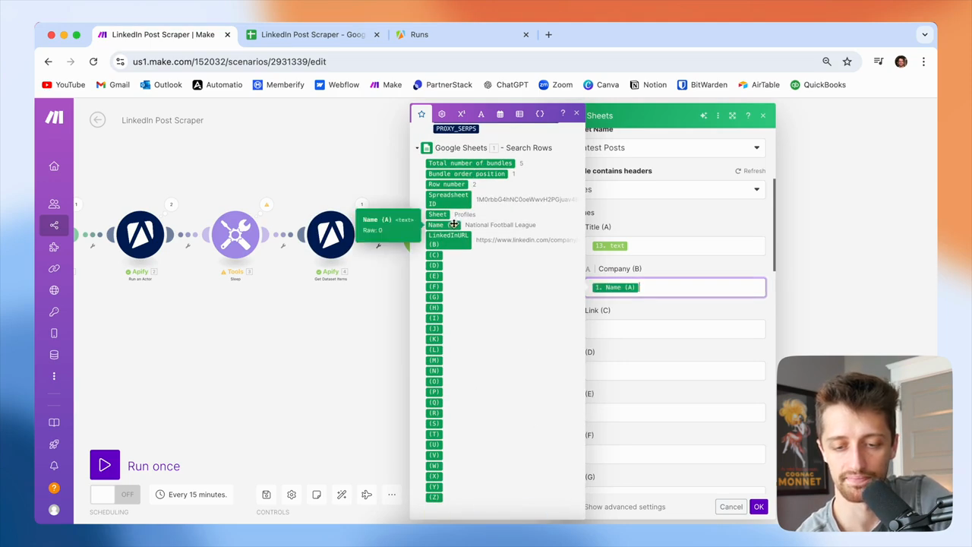The width and height of the screenshot is (972, 547).
Task: Switch to the Date and time calendar tab
Action: click(x=500, y=114)
